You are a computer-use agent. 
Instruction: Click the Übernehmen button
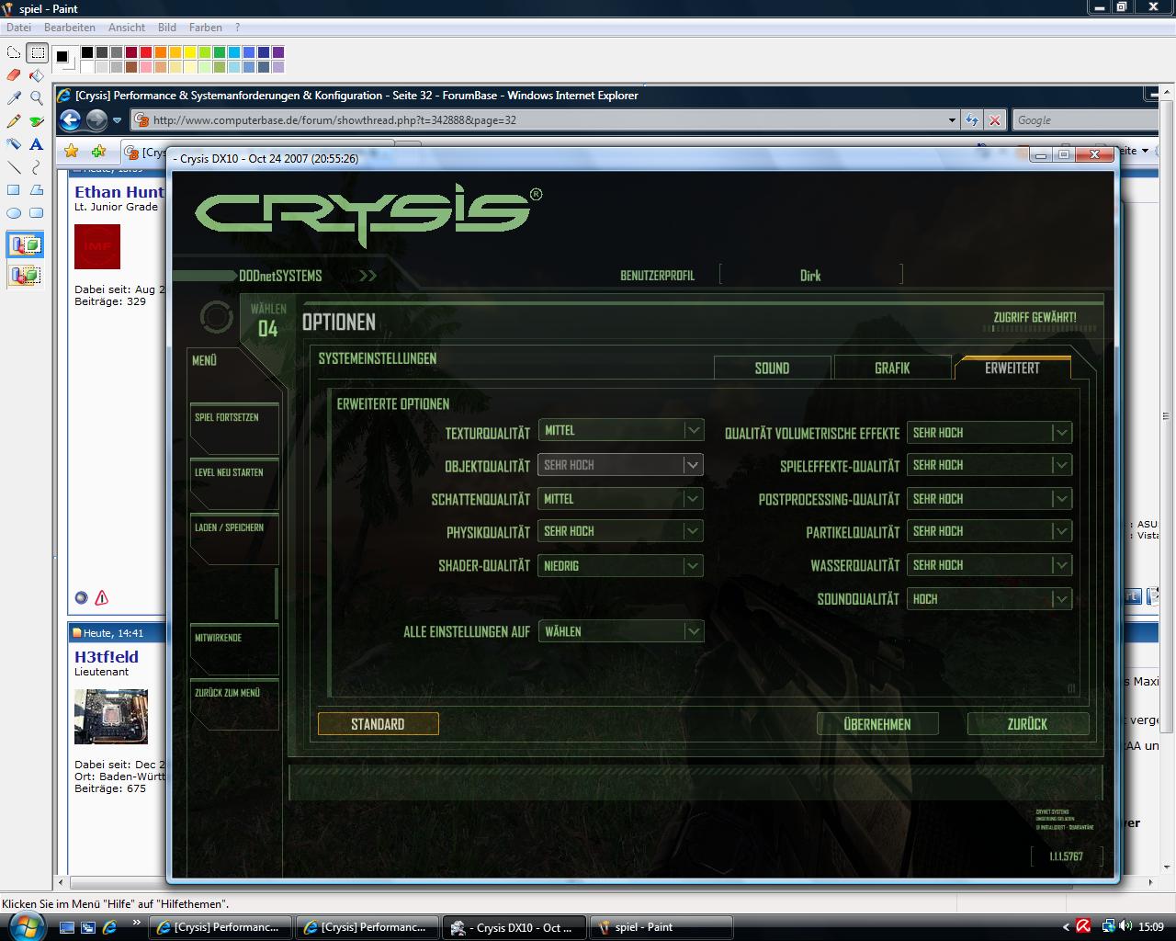pos(877,724)
